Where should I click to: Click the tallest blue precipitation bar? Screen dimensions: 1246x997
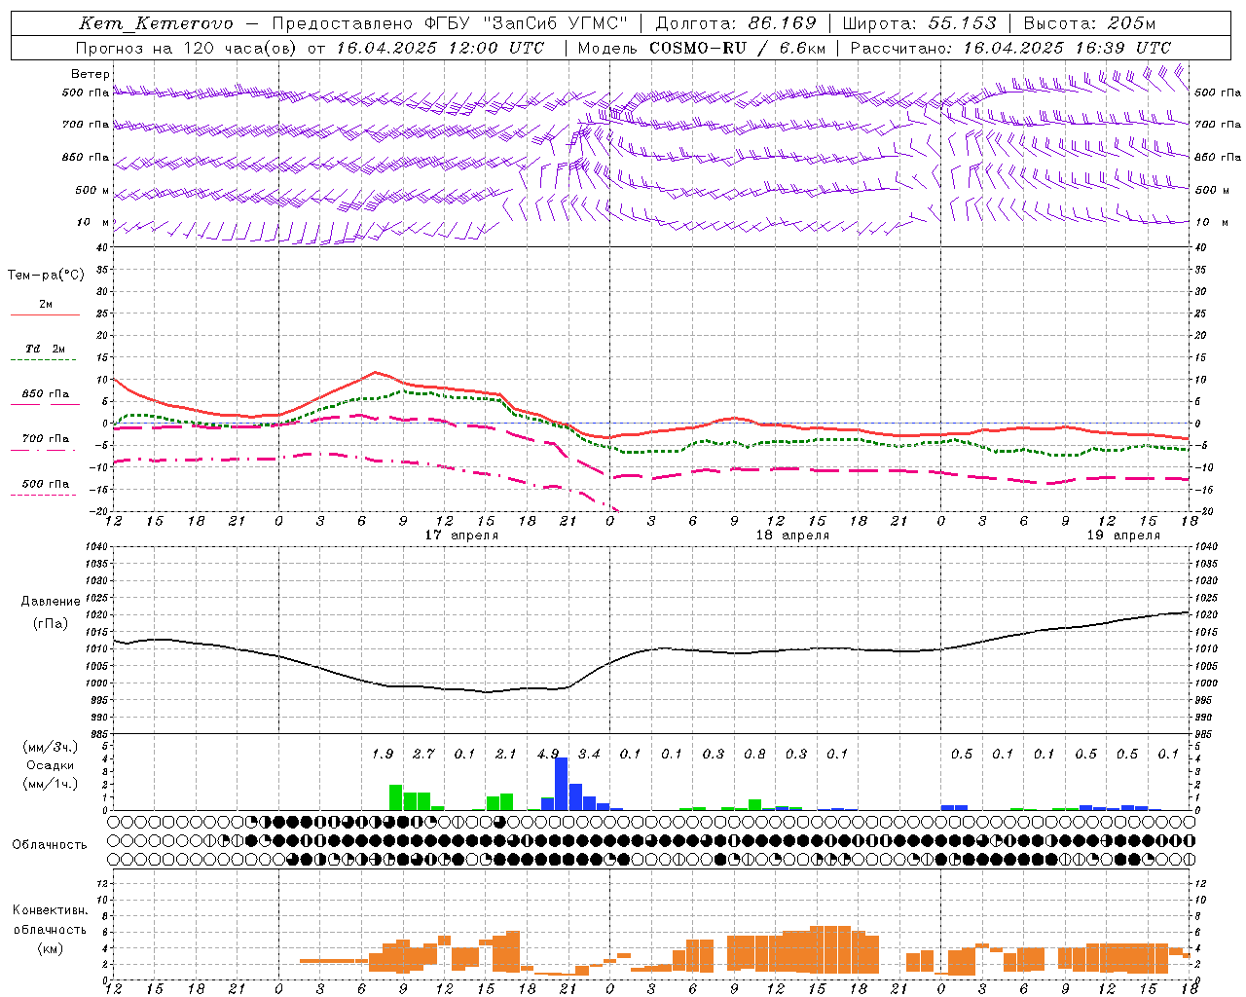562,784
